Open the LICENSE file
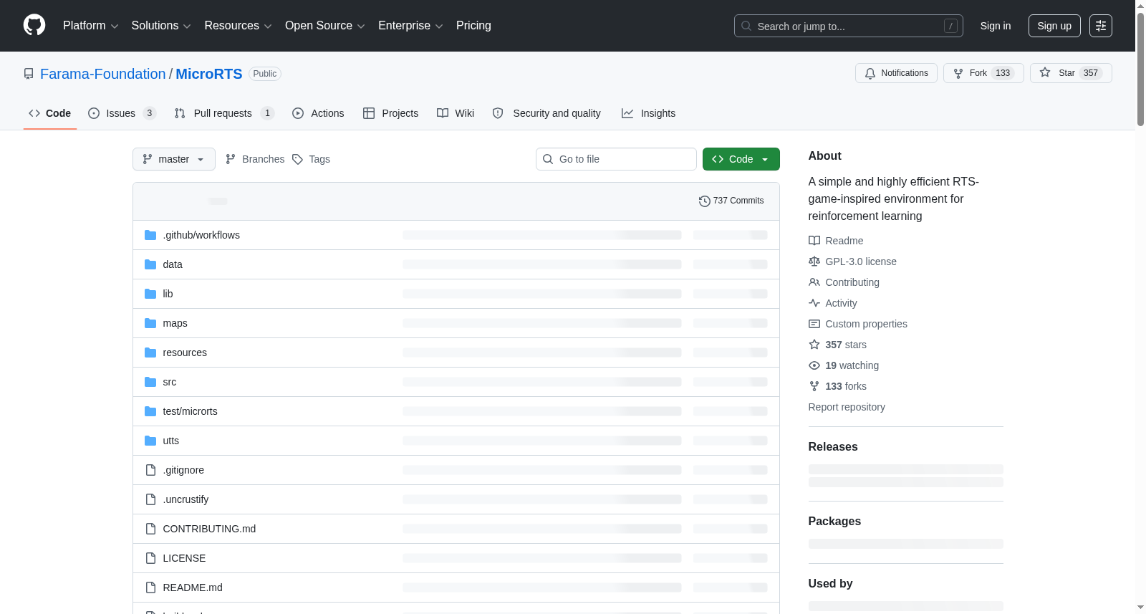Screen dimensions: 1146x614 click(x=184, y=558)
